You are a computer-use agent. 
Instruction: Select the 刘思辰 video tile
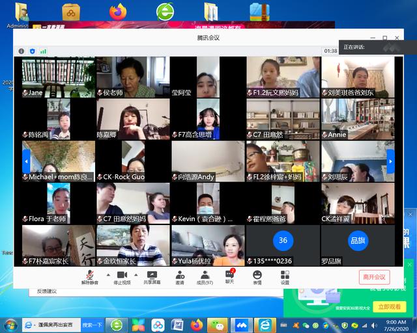click(x=358, y=161)
